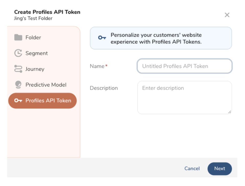Click the Predictive Model crystal ball icon
This screenshot has width=245, height=186.
pyautogui.click(x=18, y=85)
